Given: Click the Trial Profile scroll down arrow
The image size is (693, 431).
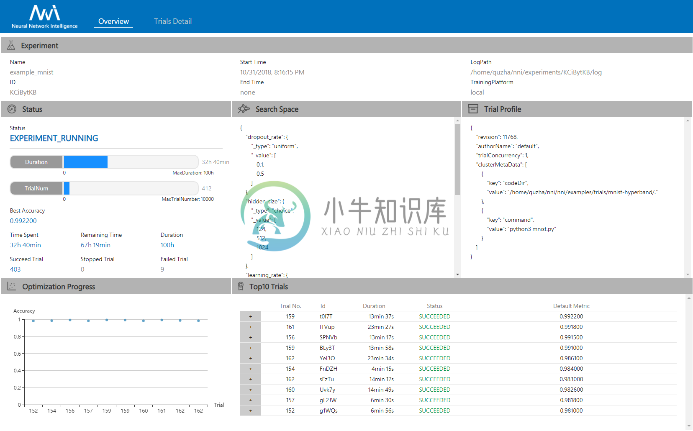Looking at the screenshot, I should point(688,275).
